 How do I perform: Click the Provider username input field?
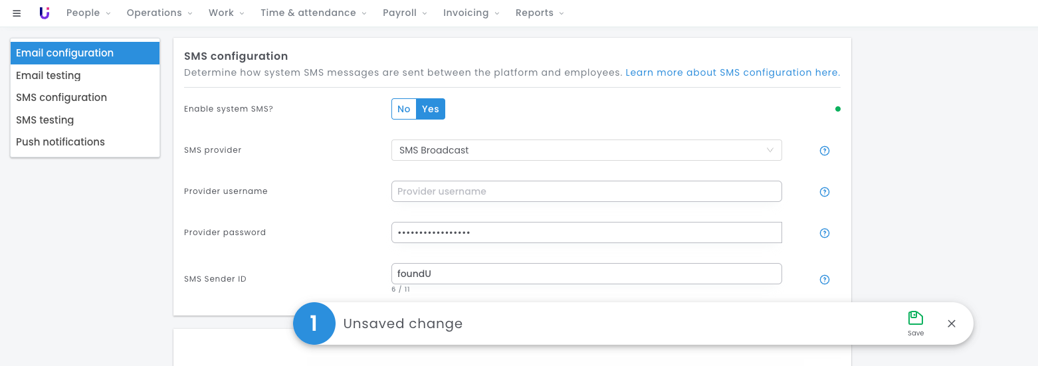(x=587, y=191)
